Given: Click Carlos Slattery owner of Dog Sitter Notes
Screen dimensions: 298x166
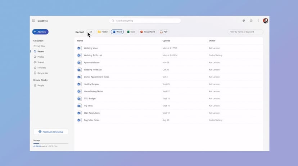Looking at the screenshot, I should tap(216, 120).
